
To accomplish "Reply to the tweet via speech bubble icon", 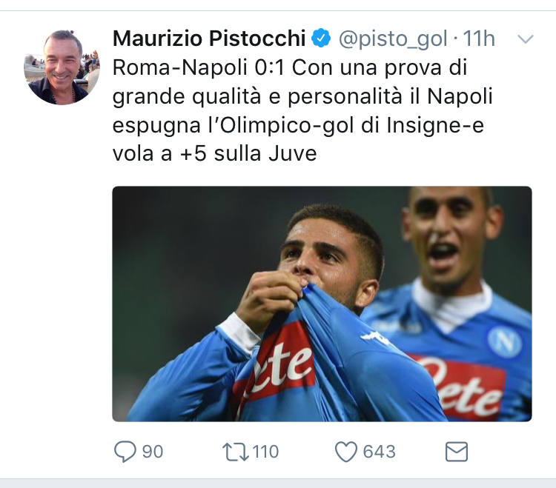I will (x=124, y=451).
